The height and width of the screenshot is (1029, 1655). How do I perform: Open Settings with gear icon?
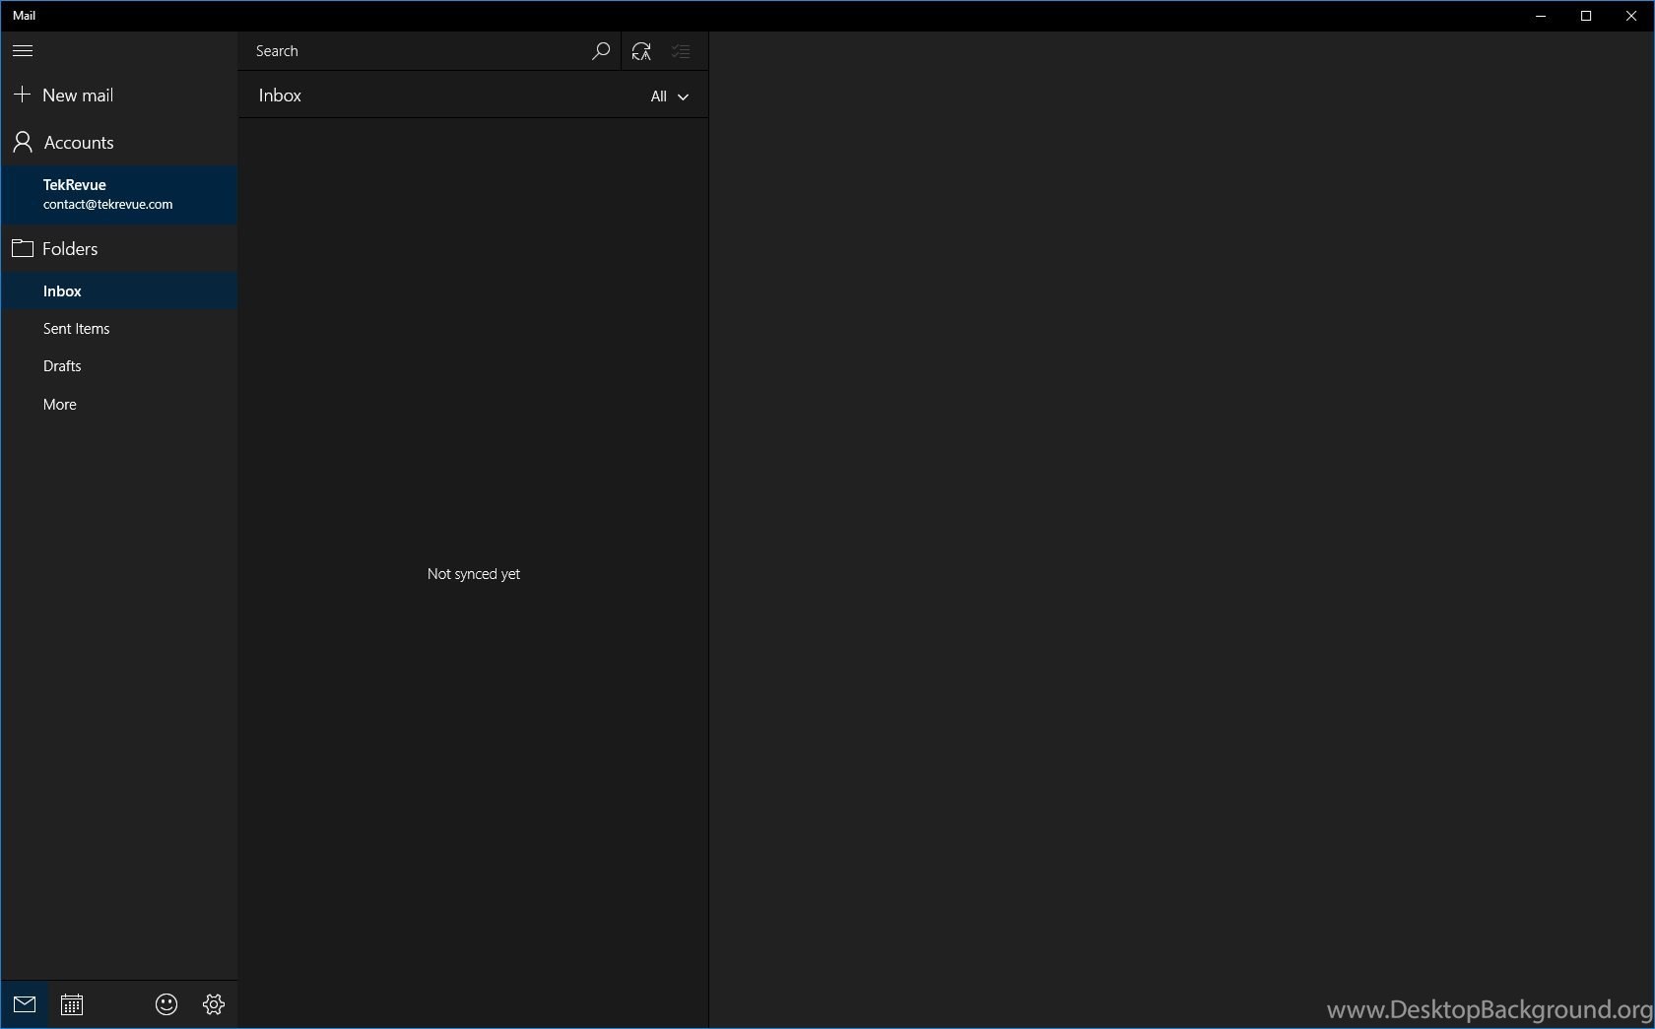214,1004
